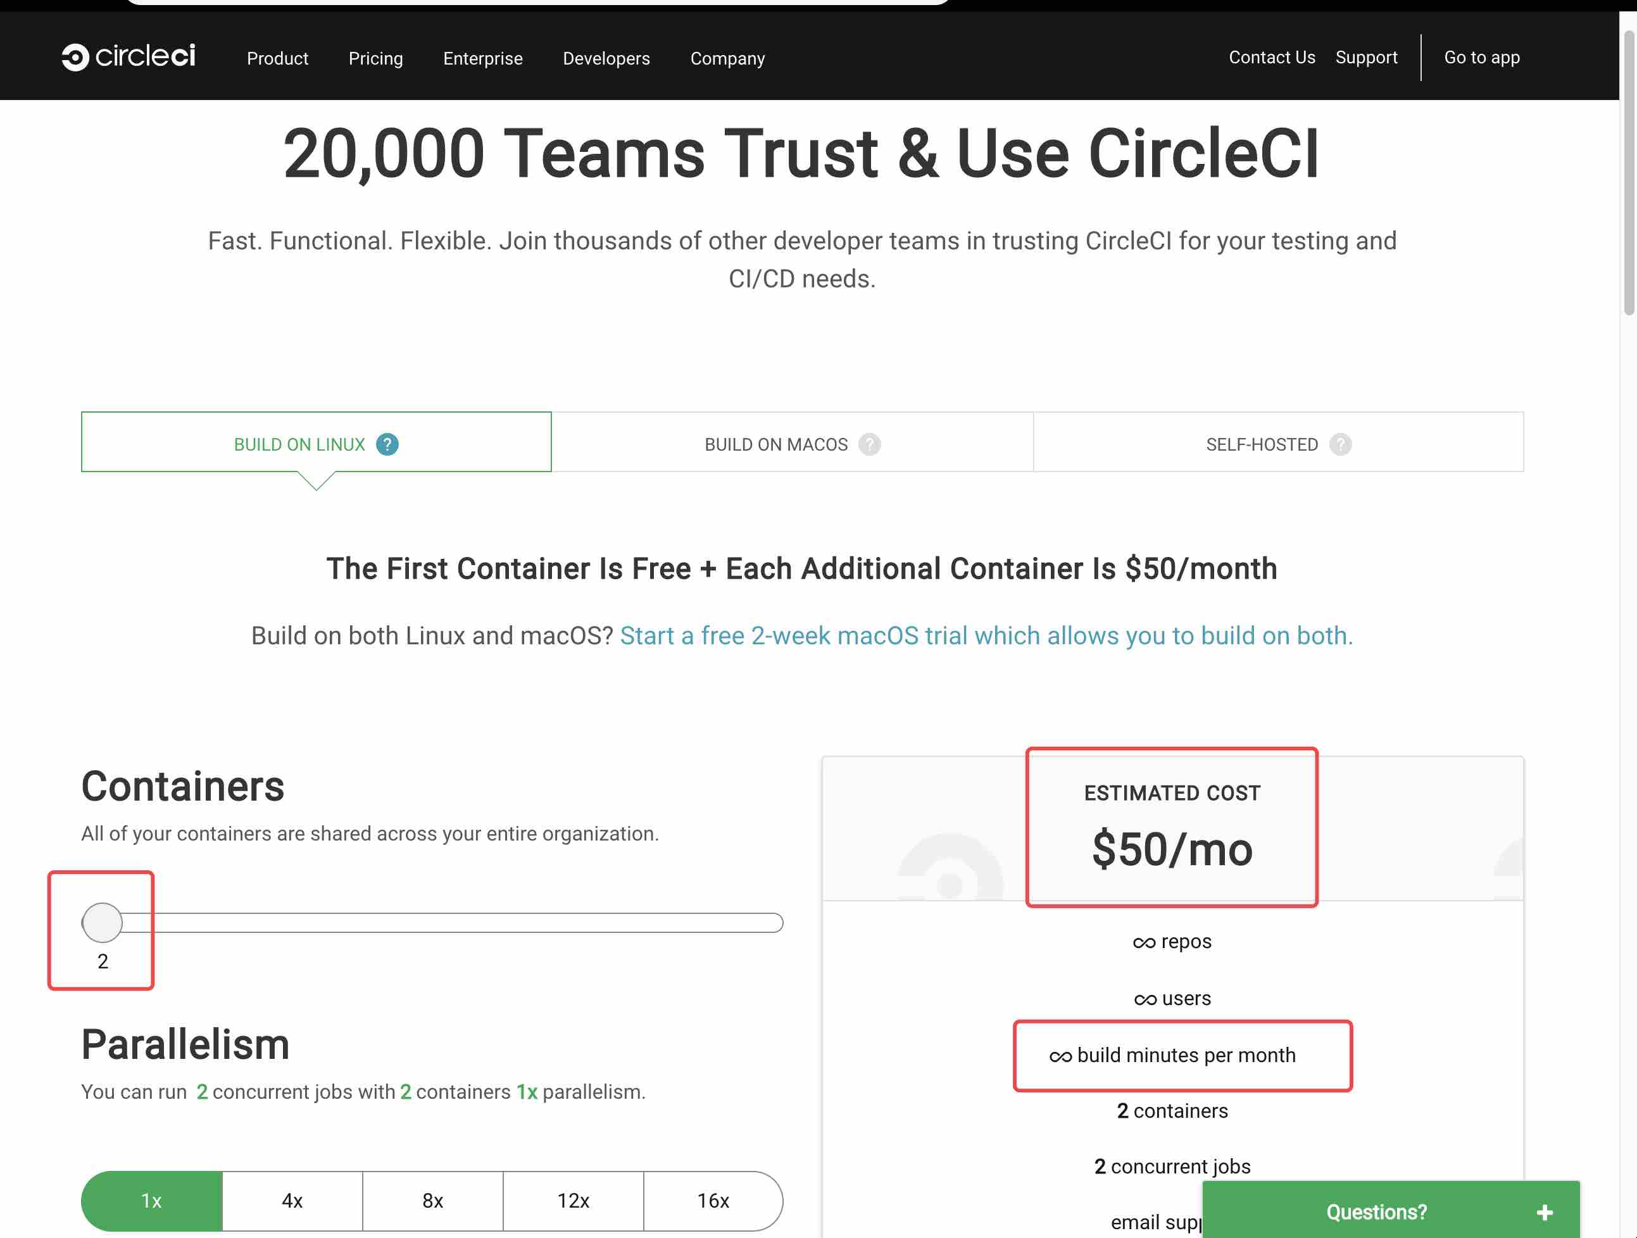Screen dimensions: 1637x1238
Task: Click the Go to app button
Action: click(1481, 57)
